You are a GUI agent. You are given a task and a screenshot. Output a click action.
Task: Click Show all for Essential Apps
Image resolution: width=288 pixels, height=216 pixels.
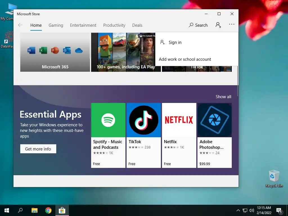(223, 97)
